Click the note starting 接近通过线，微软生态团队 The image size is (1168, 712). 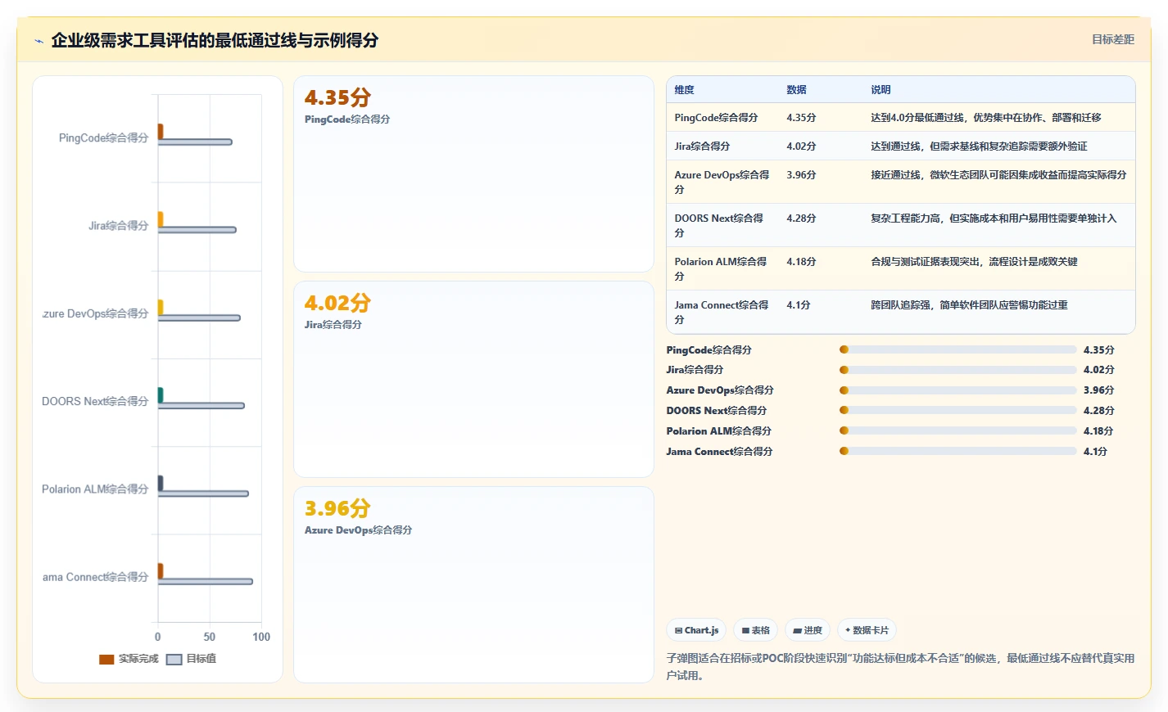[998, 175]
